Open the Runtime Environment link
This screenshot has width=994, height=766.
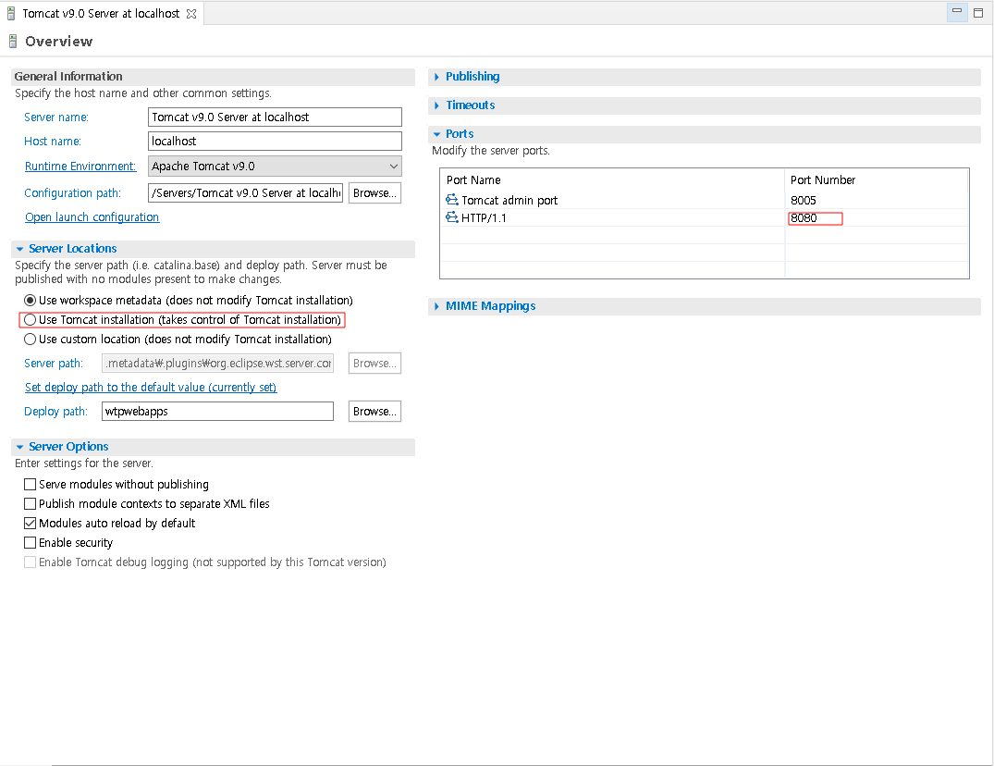click(80, 167)
